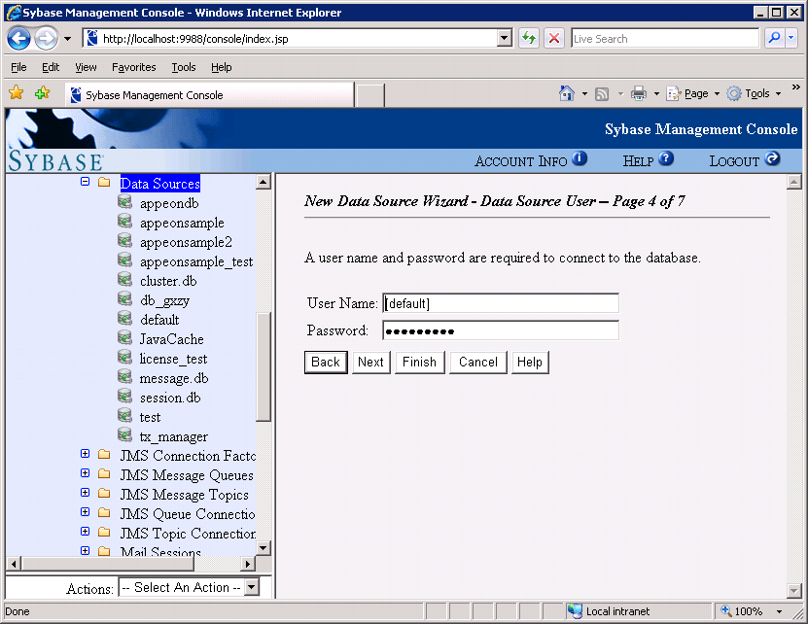Screen dimensions: 808x624
Task: Click tree panel scroll down arrow
Action: tap(263, 548)
